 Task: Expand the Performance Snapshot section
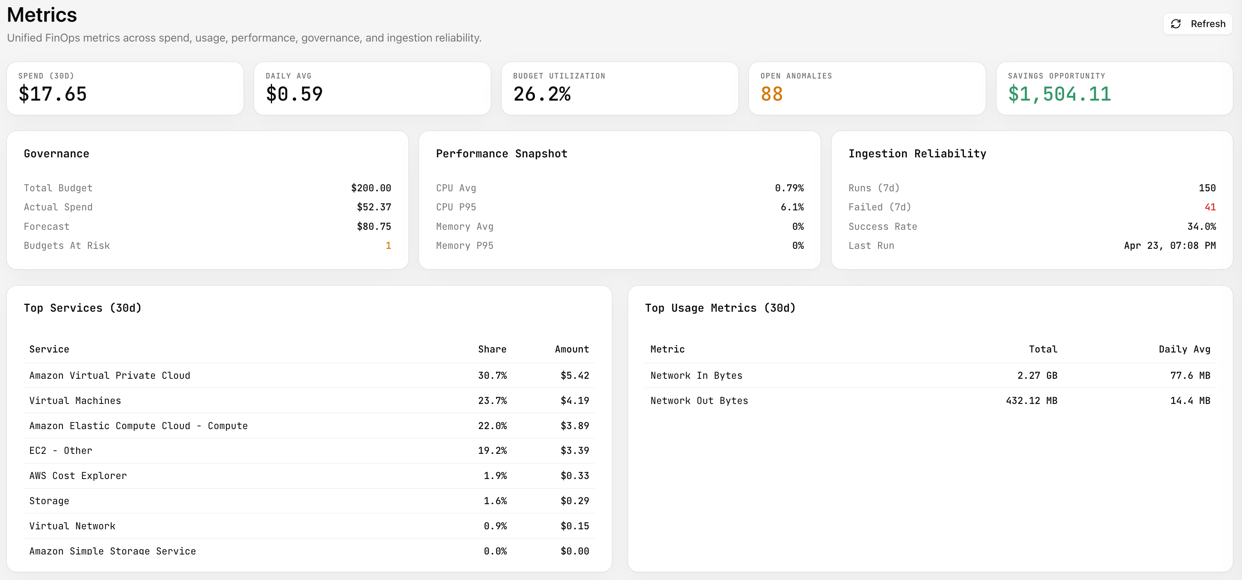501,153
